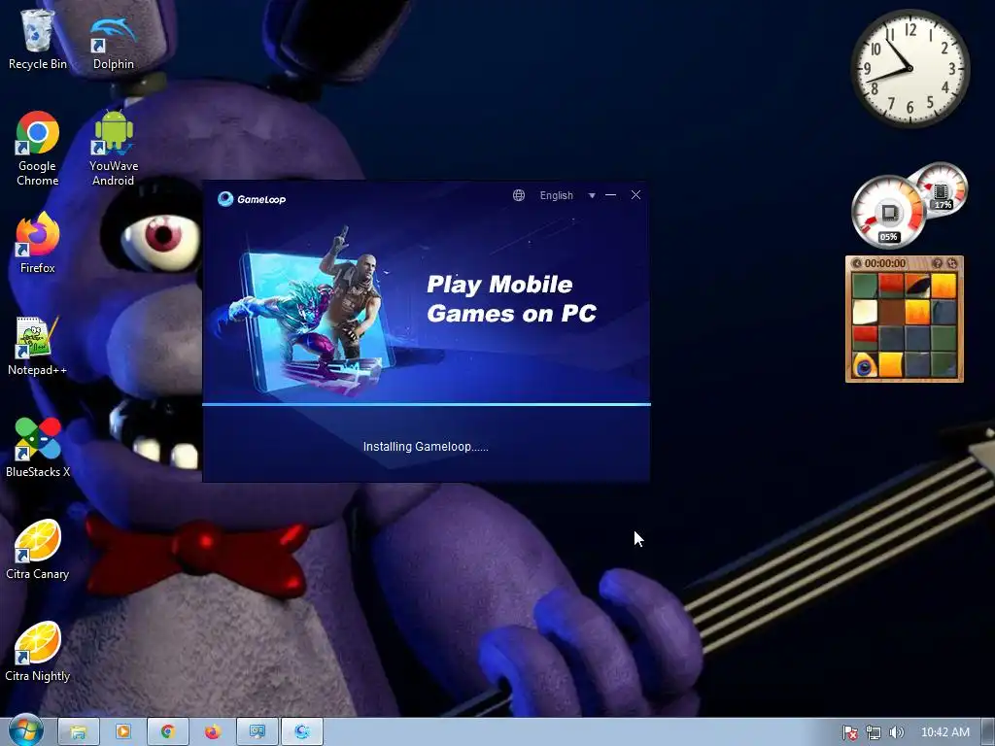Switch to the Gameloop taskbar button
The image size is (995, 746).
(302, 732)
